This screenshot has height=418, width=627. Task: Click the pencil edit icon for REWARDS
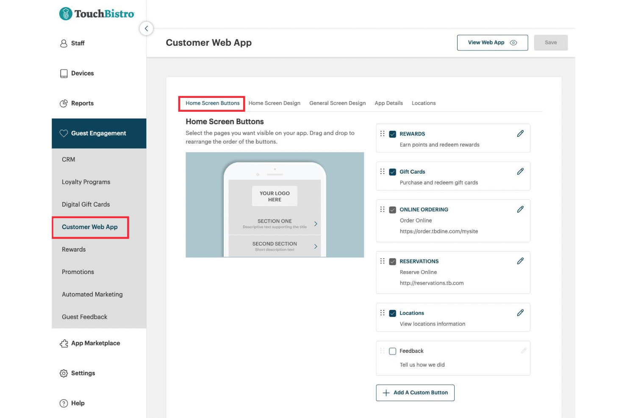520,133
